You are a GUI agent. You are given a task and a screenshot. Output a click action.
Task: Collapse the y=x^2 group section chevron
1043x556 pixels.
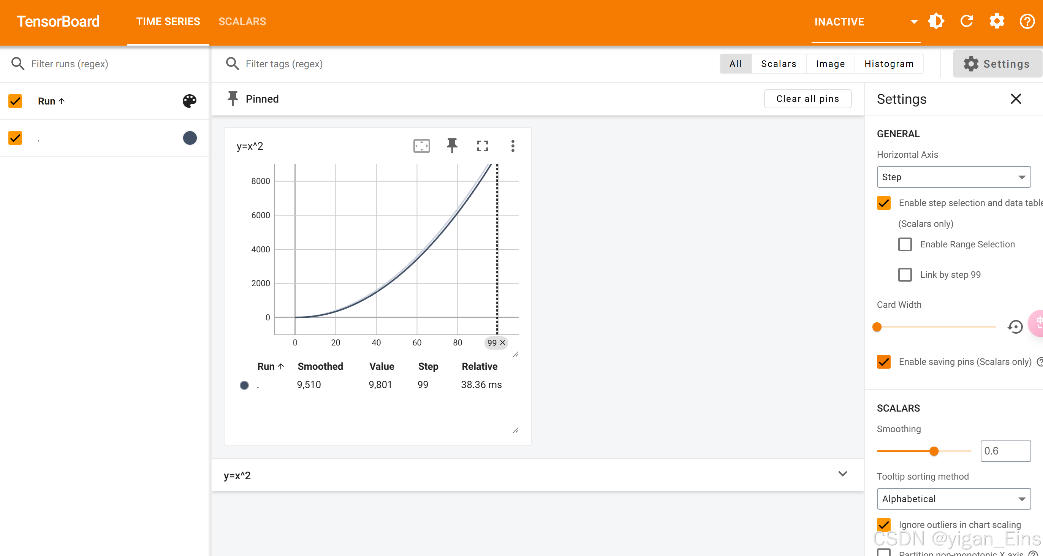842,474
